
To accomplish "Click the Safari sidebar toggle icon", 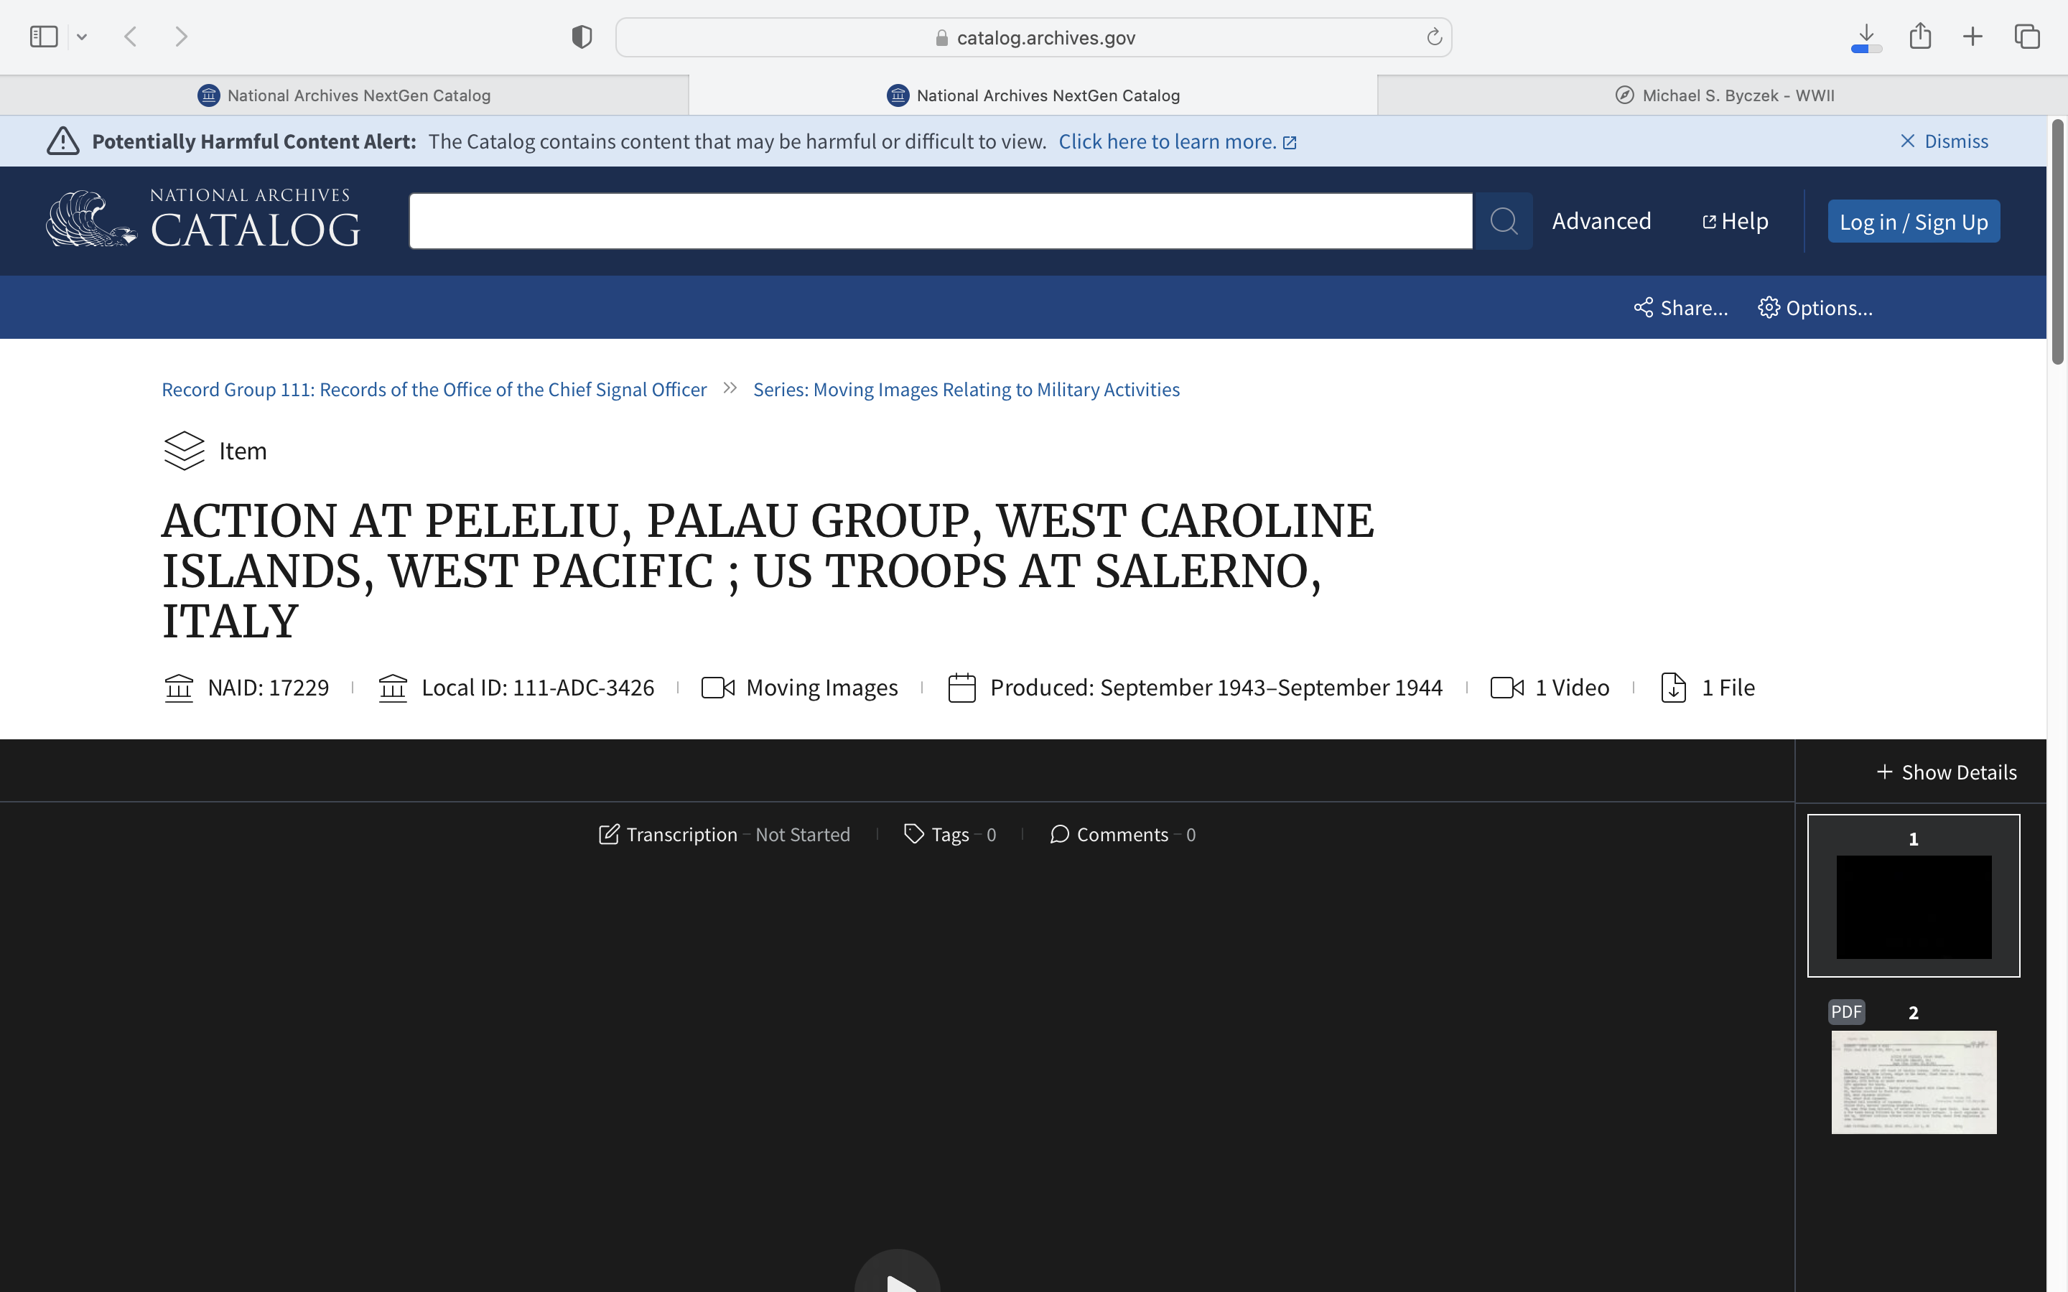I will pyautogui.click(x=44, y=37).
